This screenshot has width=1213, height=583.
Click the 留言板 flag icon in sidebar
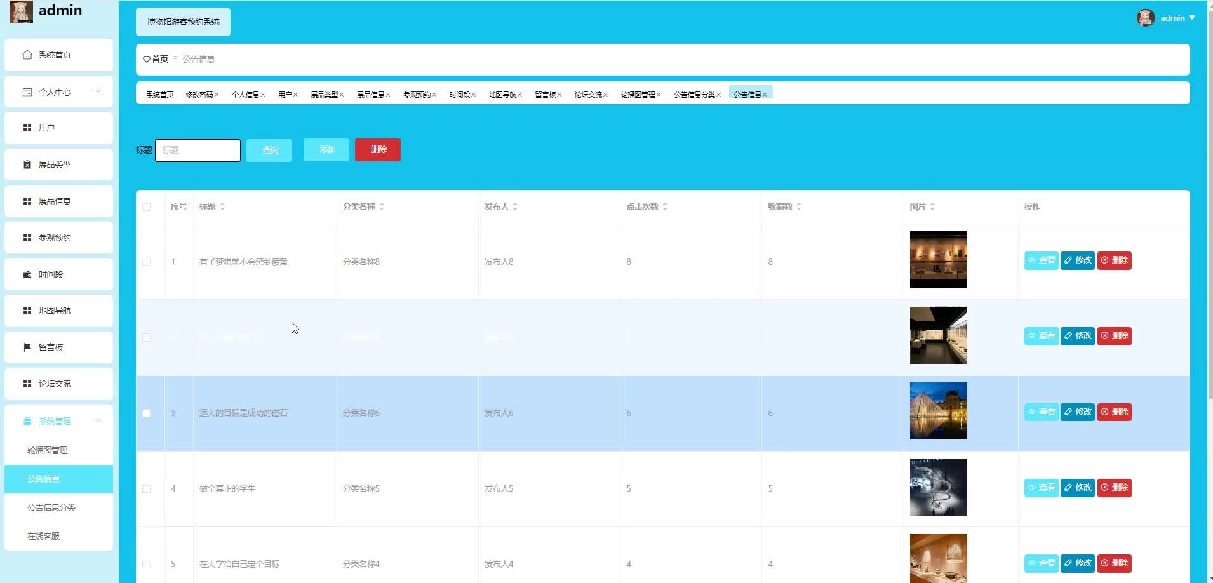[27, 347]
